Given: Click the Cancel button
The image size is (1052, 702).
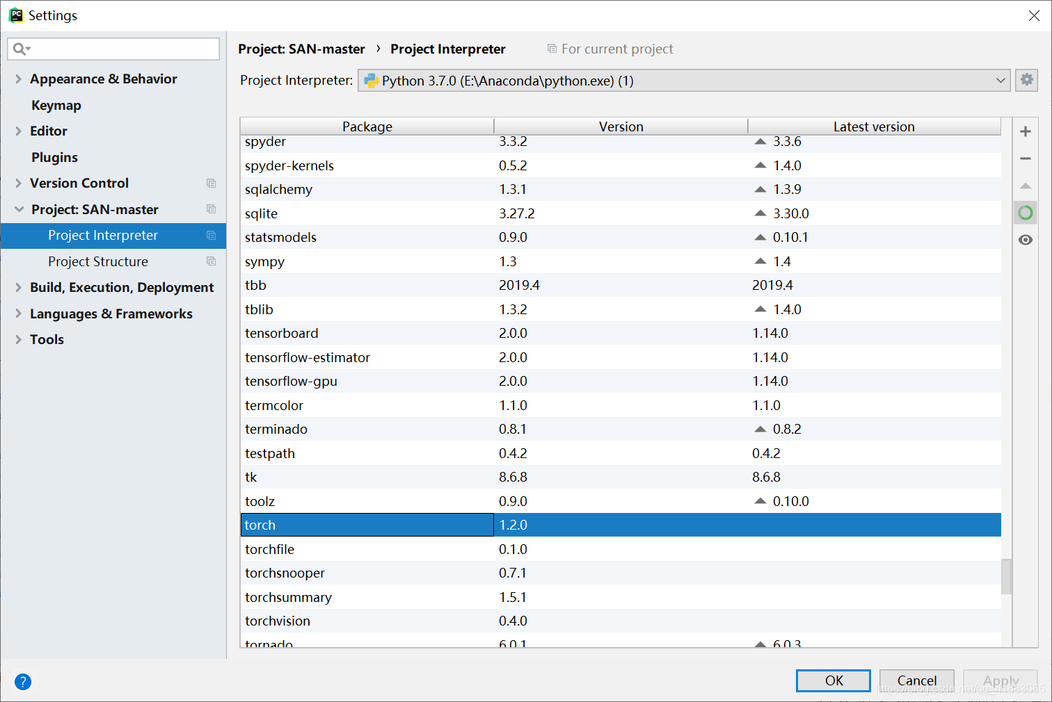Looking at the screenshot, I should coord(916,680).
